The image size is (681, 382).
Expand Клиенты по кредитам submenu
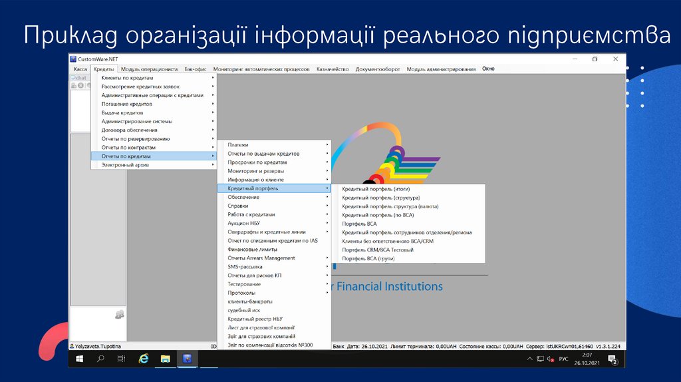154,78
